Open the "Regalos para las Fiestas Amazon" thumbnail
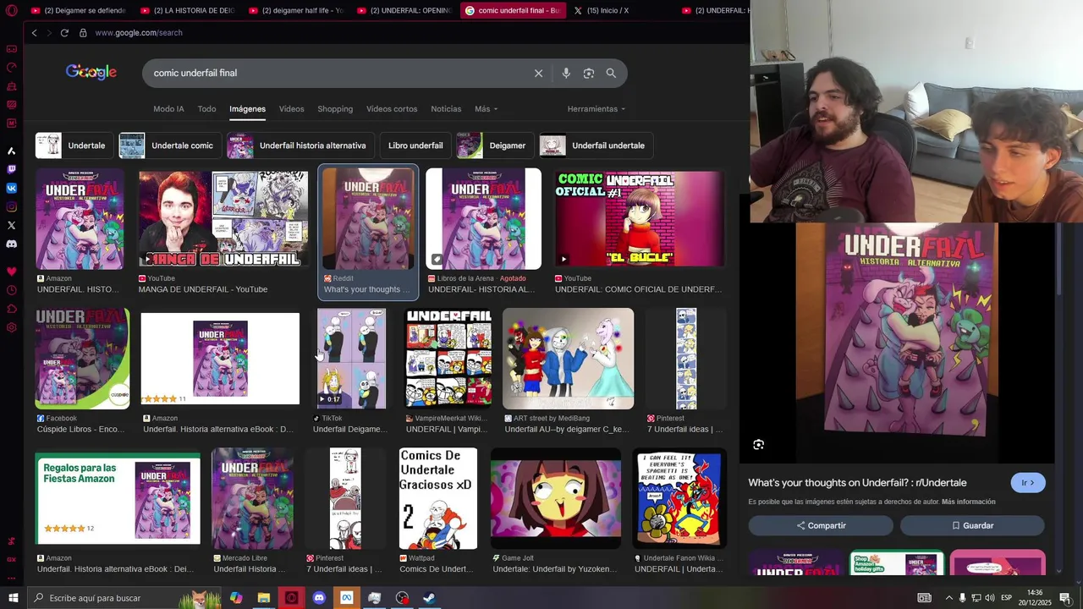Image resolution: width=1083 pixels, height=609 pixels. coord(118,498)
